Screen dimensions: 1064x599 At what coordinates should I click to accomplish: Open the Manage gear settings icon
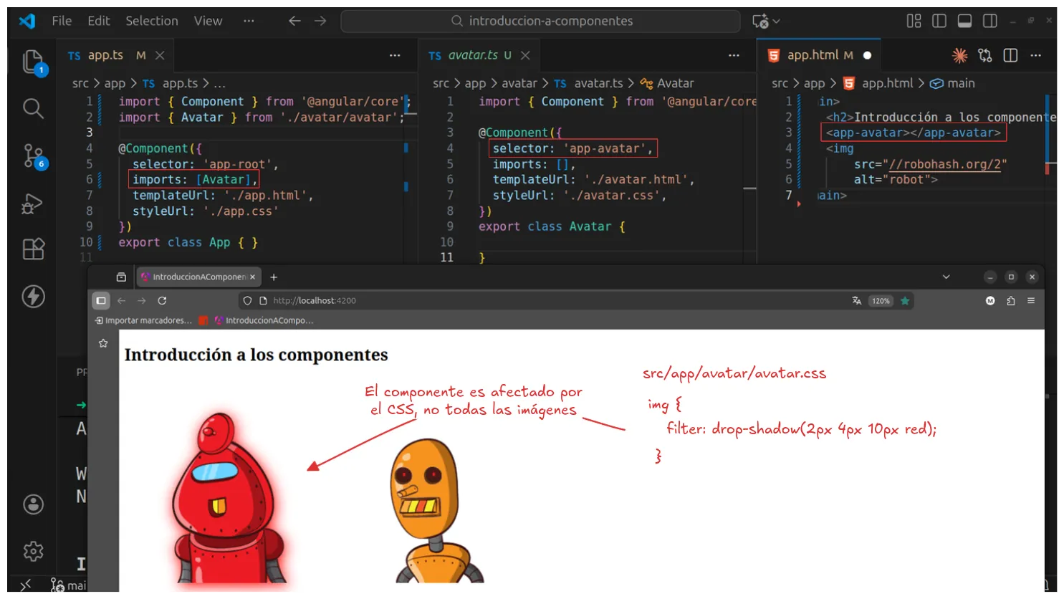[33, 551]
